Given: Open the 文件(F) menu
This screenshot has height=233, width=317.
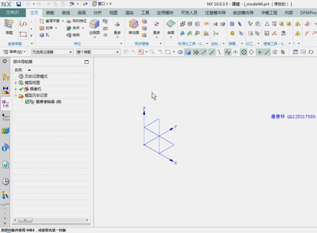Looking at the screenshot, I should point(13,13).
